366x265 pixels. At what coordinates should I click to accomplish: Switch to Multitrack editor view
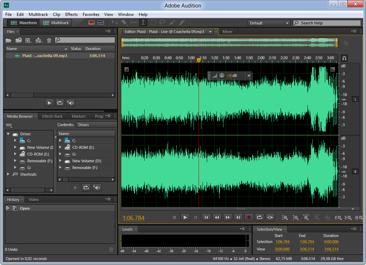56,23
